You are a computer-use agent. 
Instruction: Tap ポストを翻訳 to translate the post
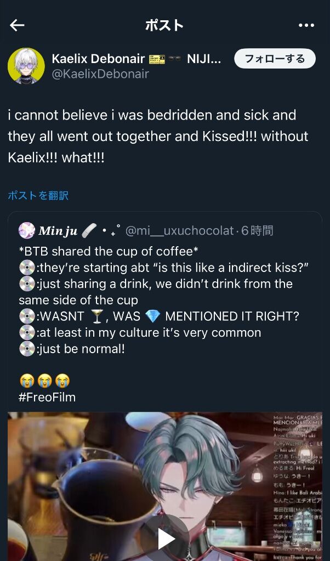38,195
